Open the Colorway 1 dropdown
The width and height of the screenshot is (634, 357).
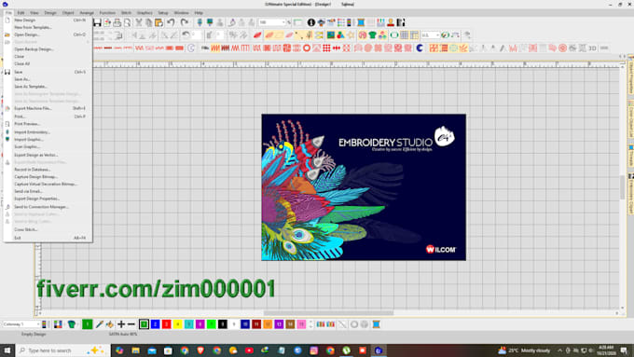[x=21, y=324]
